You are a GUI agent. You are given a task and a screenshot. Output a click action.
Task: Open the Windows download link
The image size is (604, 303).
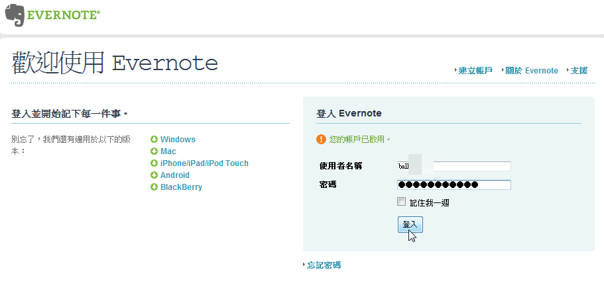pyautogui.click(x=178, y=140)
